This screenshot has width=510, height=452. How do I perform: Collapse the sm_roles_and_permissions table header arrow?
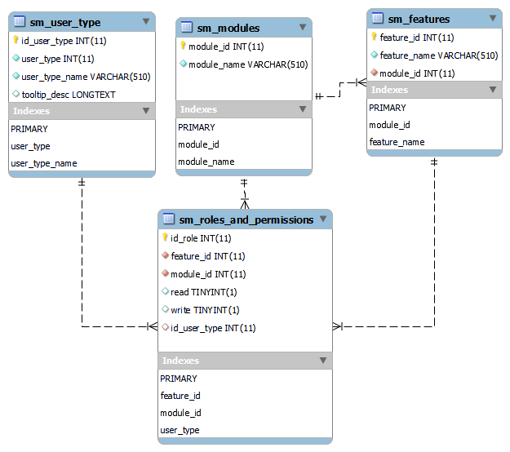point(323,219)
